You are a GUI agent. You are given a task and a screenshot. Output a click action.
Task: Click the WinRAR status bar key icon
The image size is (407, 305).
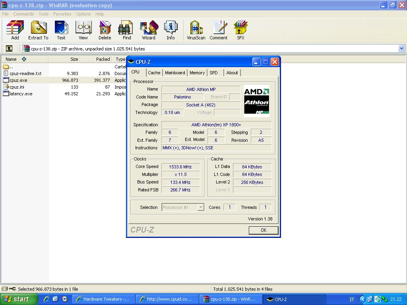coord(12,289)
